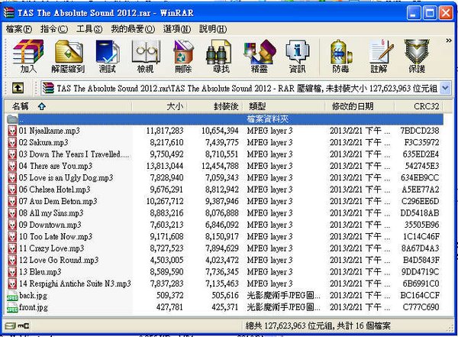Show archive 資訊 (Info)
This screenshot has height=337, width=458.
[297, 57]
